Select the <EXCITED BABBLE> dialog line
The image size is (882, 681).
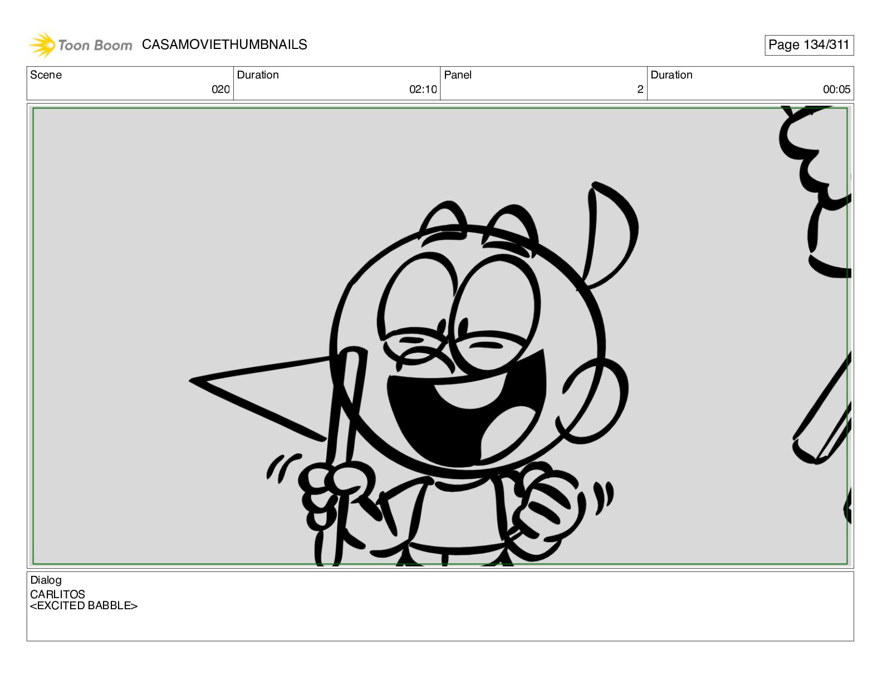(84, 605)
